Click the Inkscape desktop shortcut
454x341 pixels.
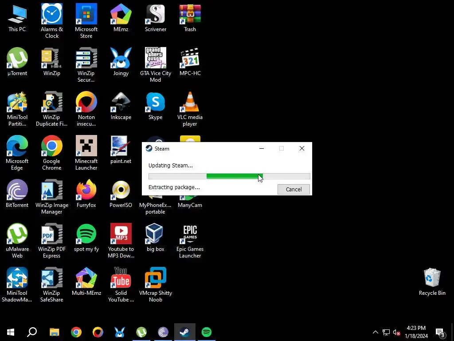point(121,106)
